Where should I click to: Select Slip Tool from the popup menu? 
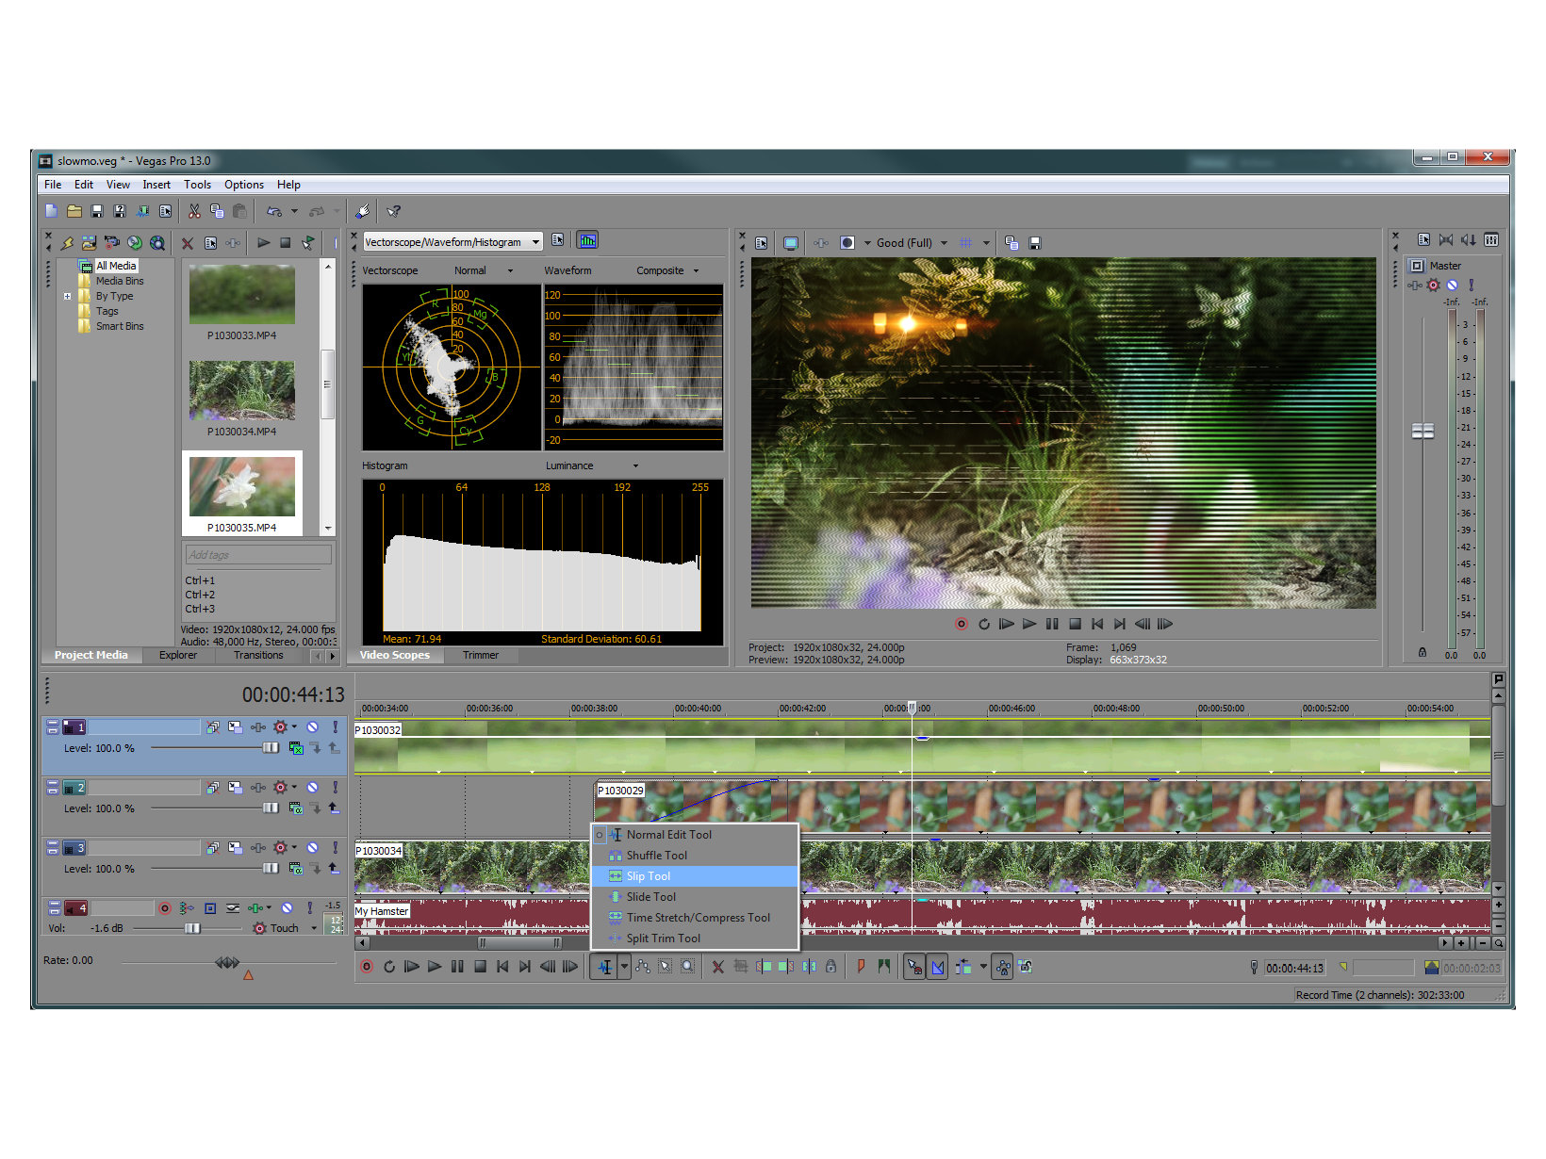click(x=649, y=876)
